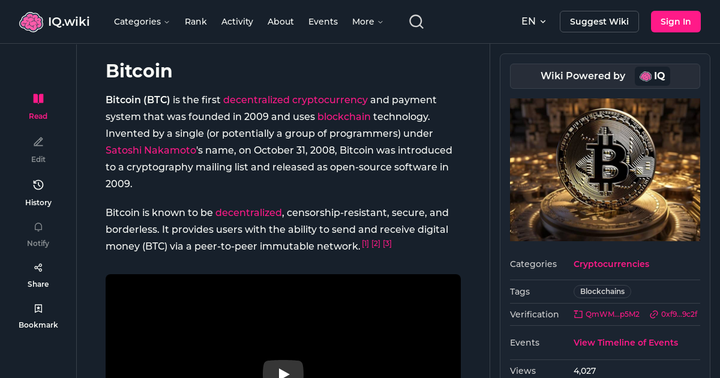
Task: Click the IPFS verification icon
Action: [x=578, y=314]
